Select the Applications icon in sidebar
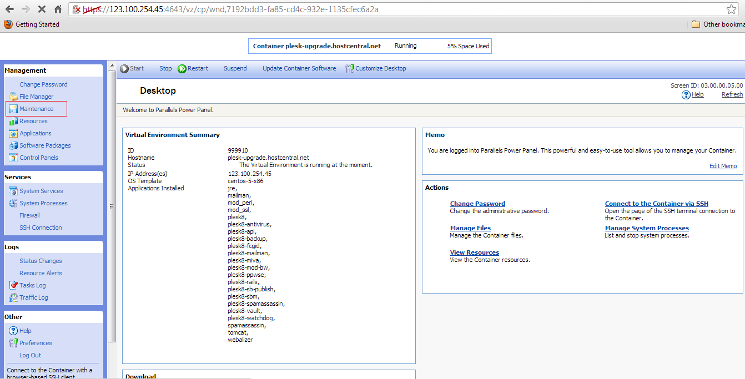The height and width of the screenshot is (379, 745). (x=13, y=133)
